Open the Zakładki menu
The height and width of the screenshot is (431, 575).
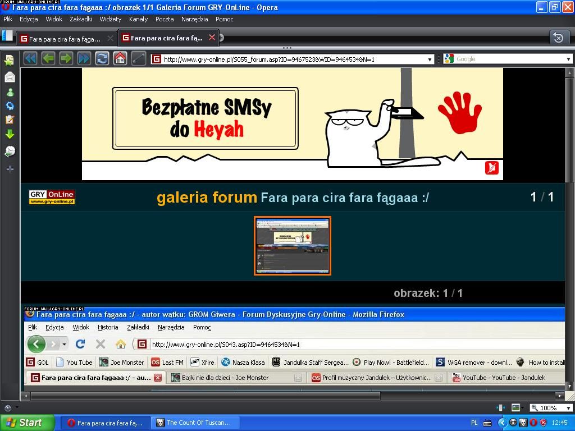pos(81,19)
